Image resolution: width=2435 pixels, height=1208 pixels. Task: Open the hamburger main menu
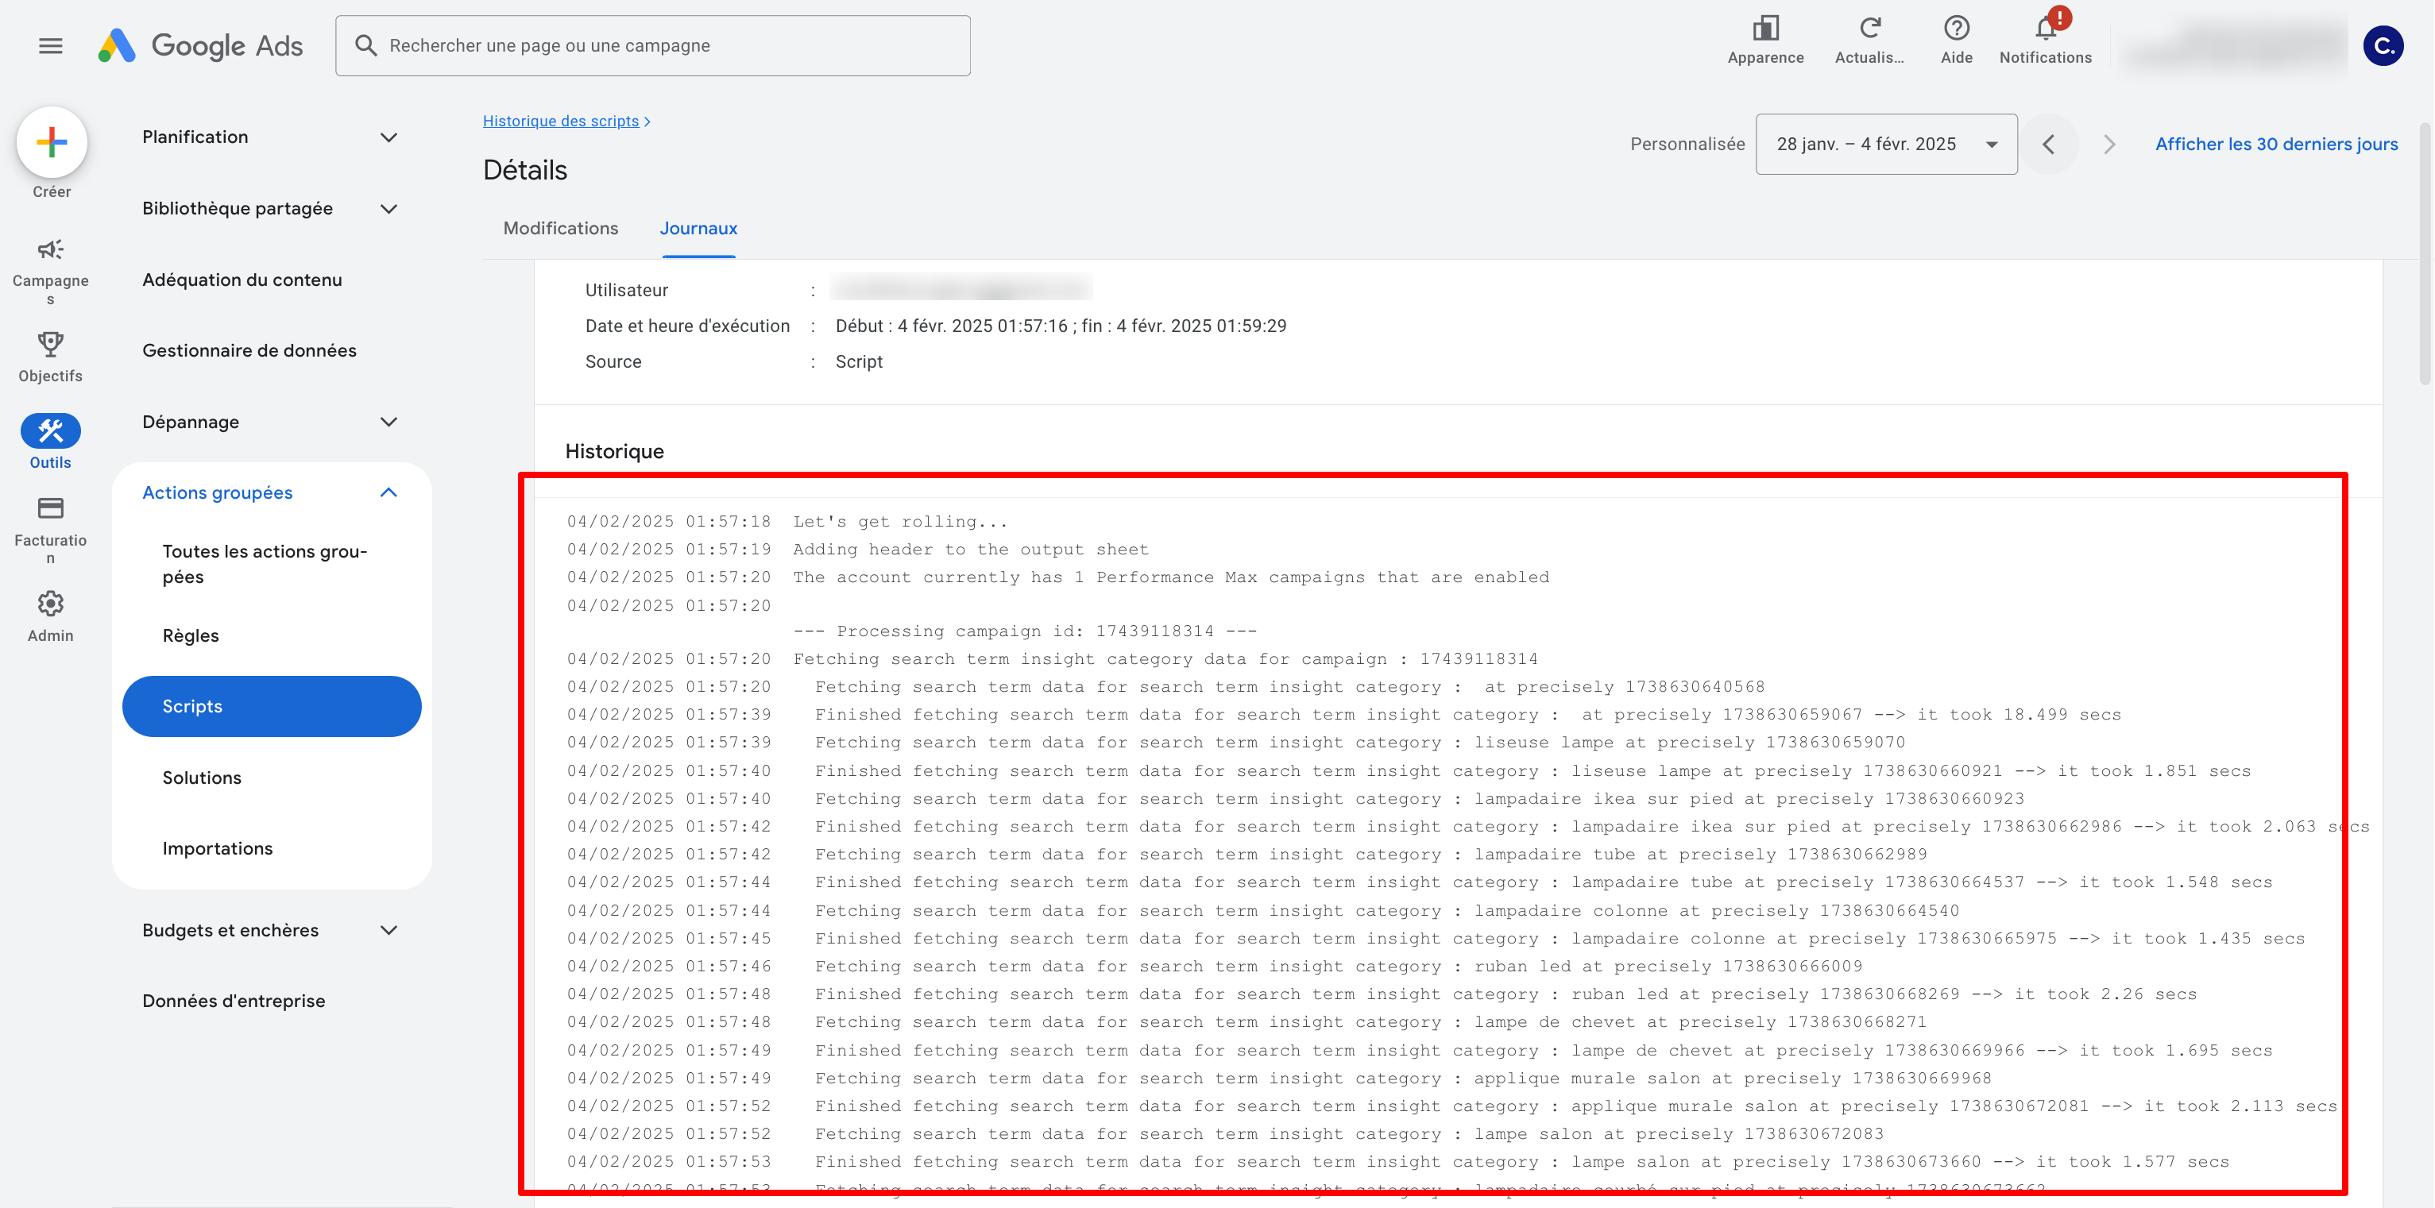(x=51, y=45)
